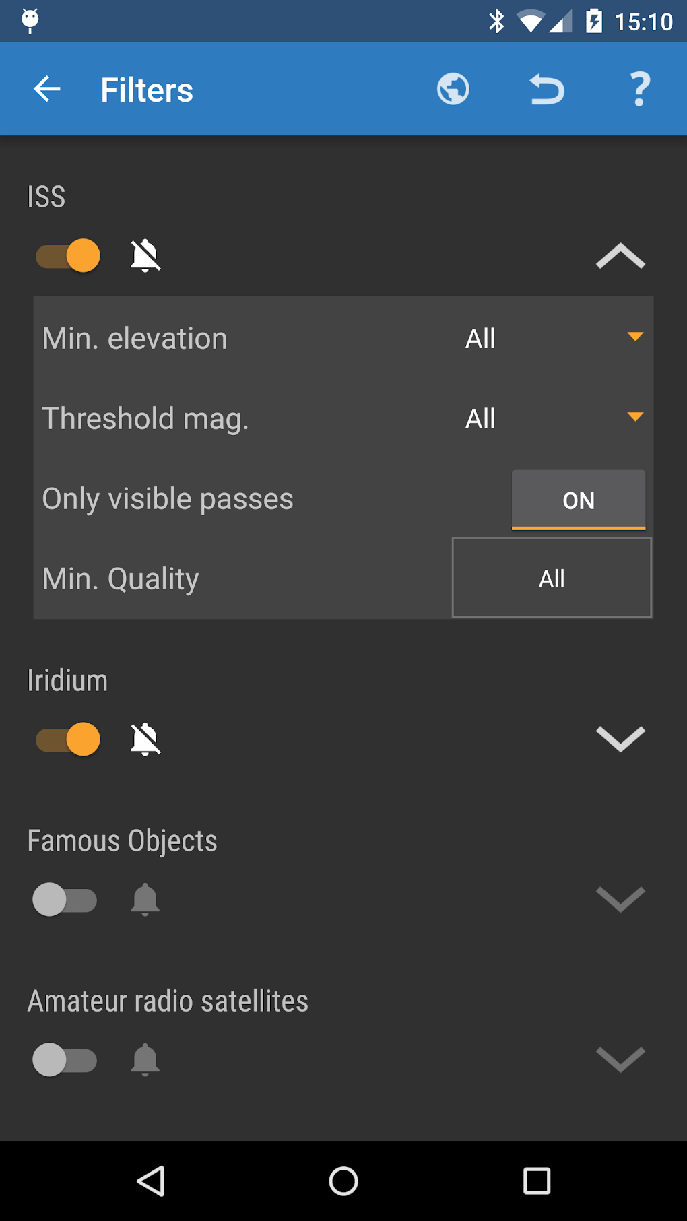The width and height of the screenshot is (687, 1221).
Task: Unmute ISS pass notifications bell
Action: tap(145, 256)
